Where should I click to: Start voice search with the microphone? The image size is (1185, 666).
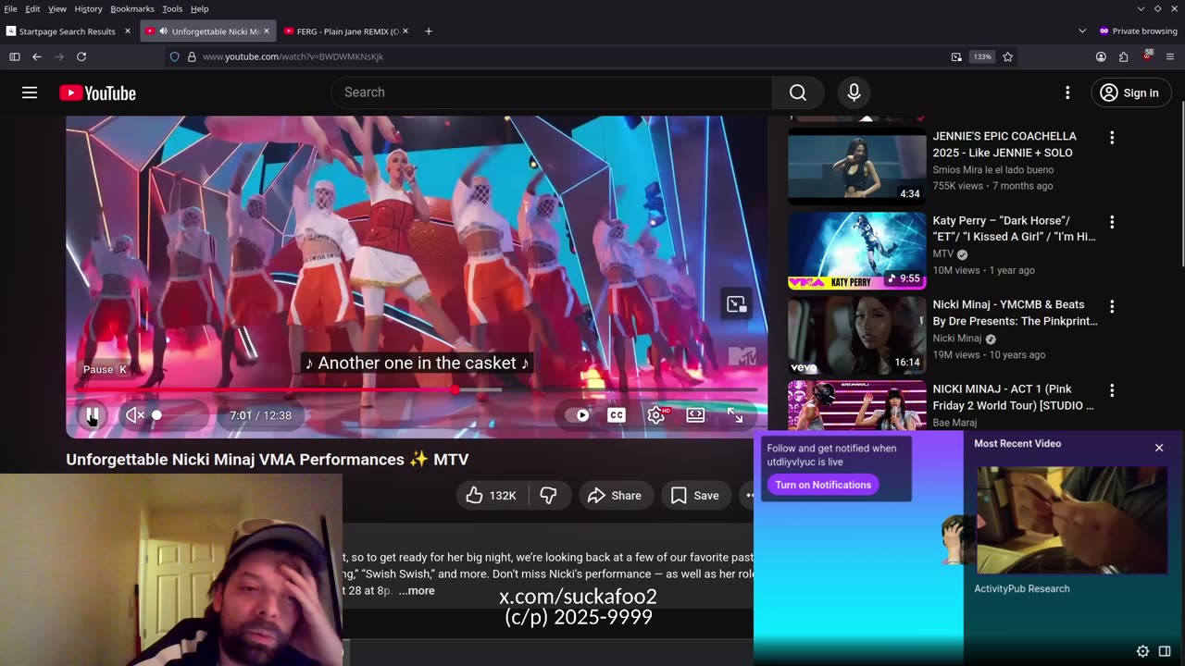(854, 92)
